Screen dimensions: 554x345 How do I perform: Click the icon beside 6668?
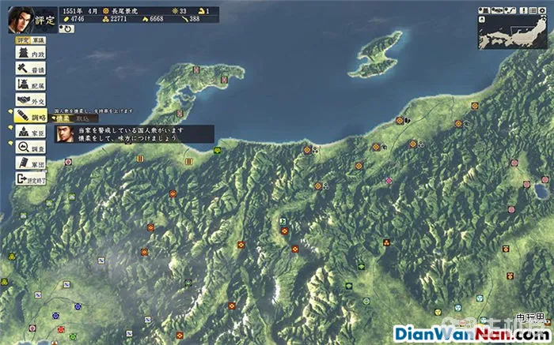(x=145, y=19)
